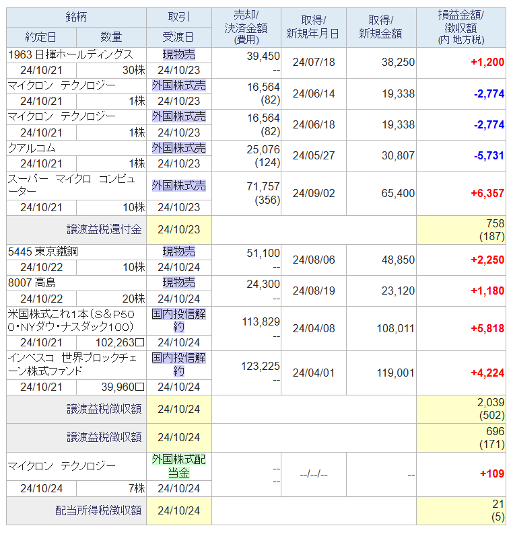Select インベスコ 世界ブロックチェーン株式ファンド name
The image size is (513, 534).
[72, 365]
